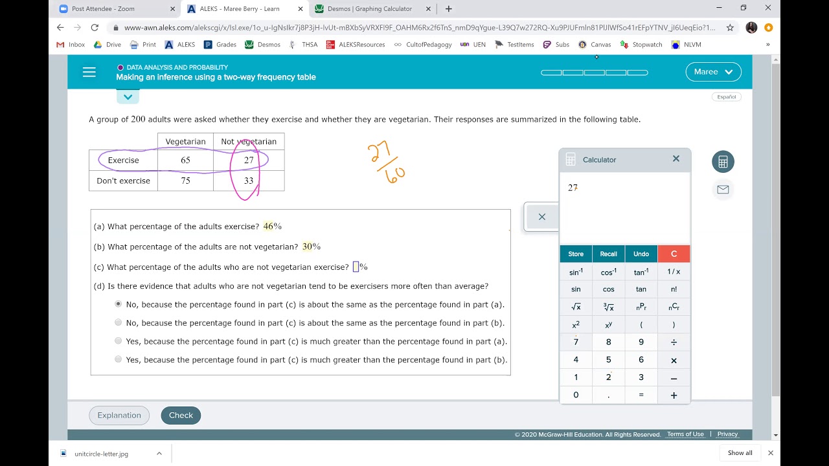Screen dimensions: 829x466
Task: Click the Explanation button
Action: pos(119,416)
